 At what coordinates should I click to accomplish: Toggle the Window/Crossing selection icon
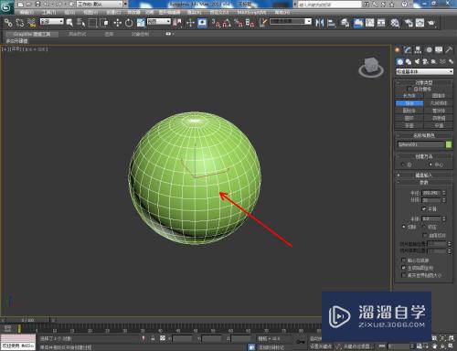point(104,23)
